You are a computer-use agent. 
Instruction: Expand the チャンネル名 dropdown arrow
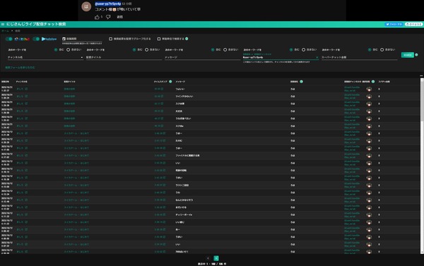(82, 58)
